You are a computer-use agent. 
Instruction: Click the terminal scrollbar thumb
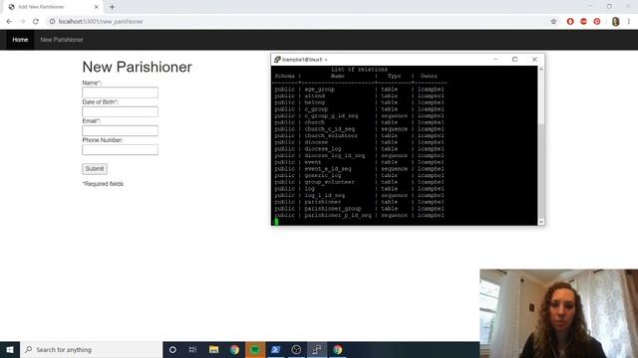(540, 170)
